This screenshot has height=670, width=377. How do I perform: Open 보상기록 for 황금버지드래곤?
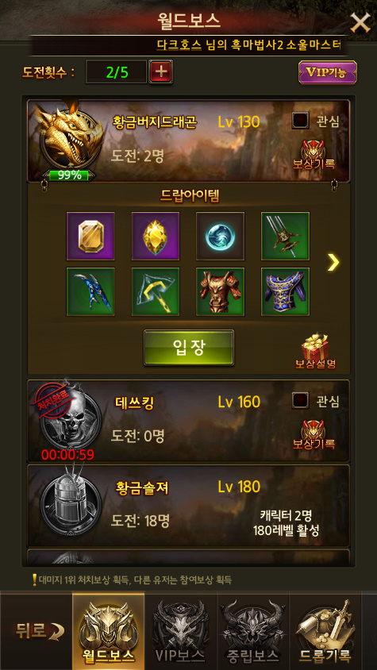pyautogui.click(x=314, y=154)
